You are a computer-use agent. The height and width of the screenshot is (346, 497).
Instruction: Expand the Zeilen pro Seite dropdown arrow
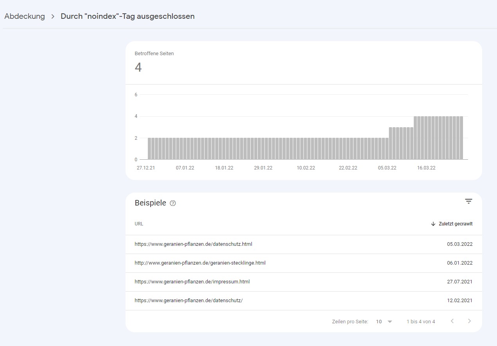[x=389, y=322]
